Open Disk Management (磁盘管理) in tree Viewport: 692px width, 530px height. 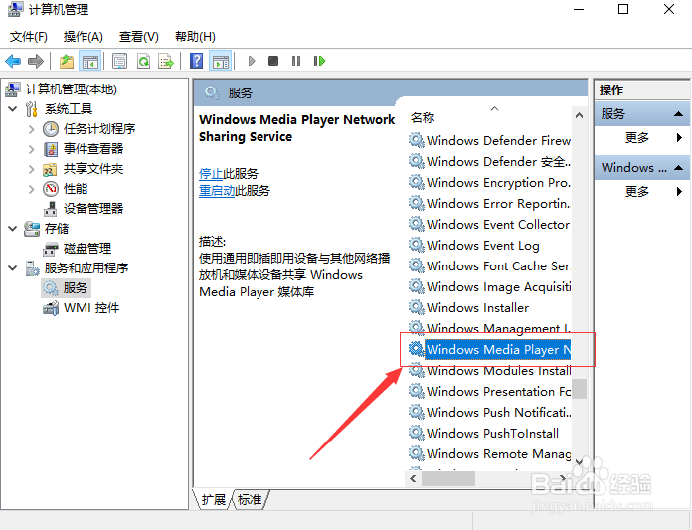point(86,249)
